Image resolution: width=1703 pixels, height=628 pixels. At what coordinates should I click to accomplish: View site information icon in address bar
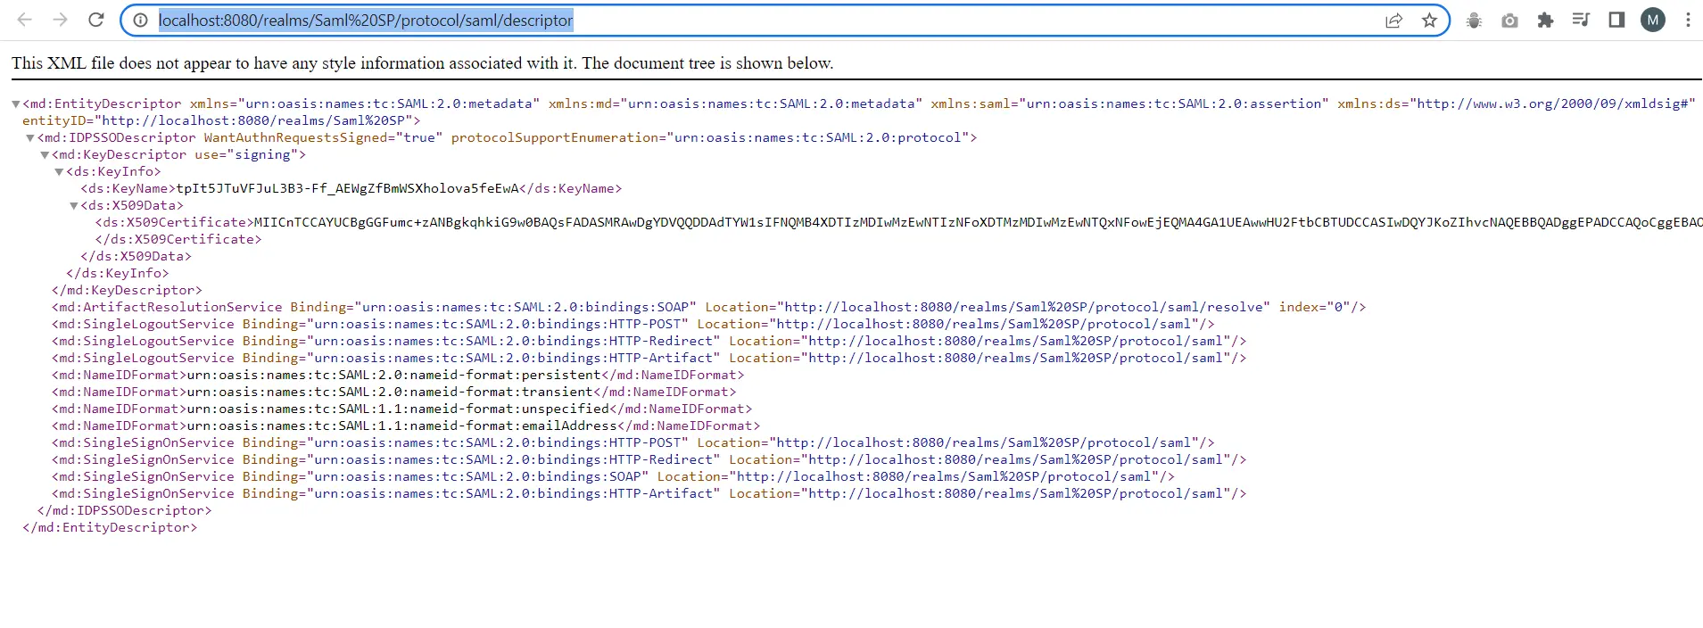(x=140, y=21)
